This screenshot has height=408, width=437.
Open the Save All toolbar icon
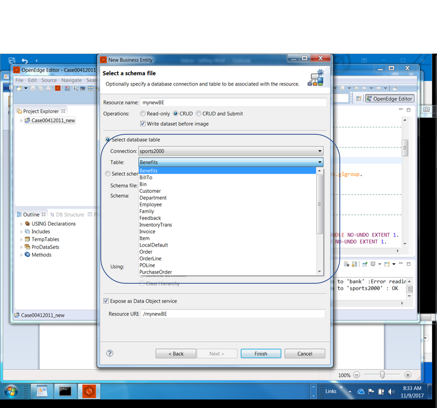pos(41,88)
